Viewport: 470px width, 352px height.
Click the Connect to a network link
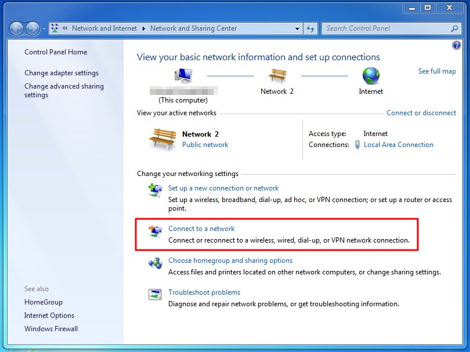[201, 229]
